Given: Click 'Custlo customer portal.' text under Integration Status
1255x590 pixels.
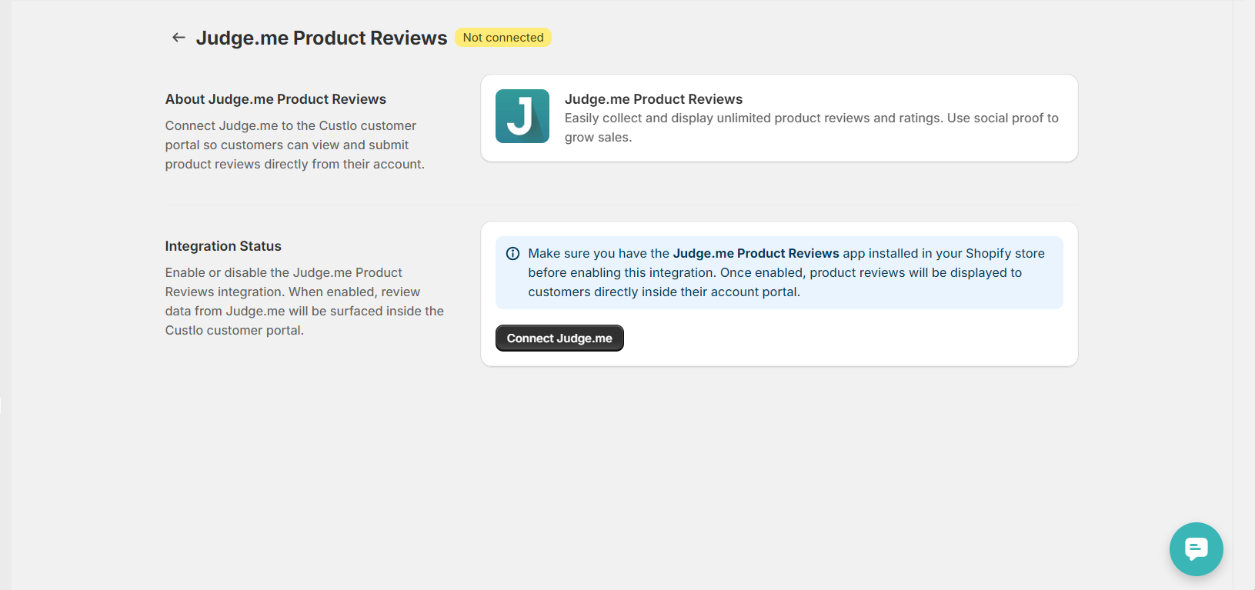Looking at the screenshot, I should click(x=235, y=331).
